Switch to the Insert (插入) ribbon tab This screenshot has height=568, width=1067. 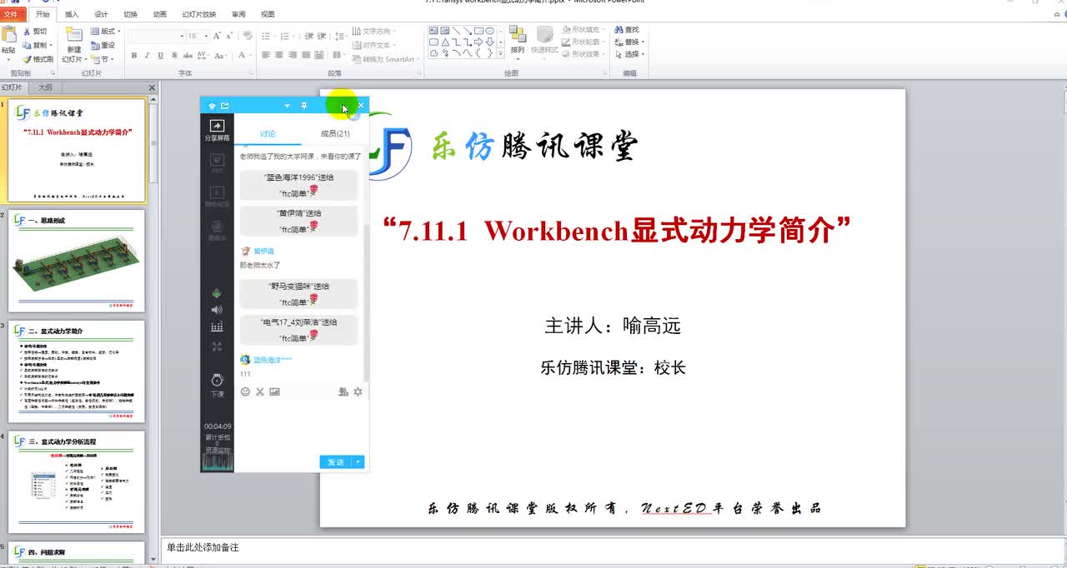pyautogui.click(x=72, y=14)
